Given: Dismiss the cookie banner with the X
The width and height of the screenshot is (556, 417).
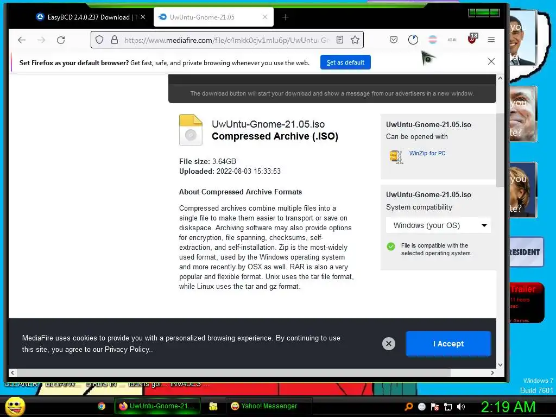Looking at the screenshot, I should 389,344.
